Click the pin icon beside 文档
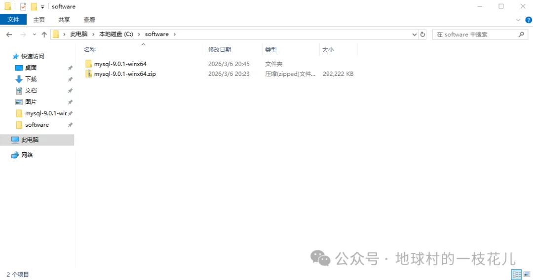 tap(70, 91)
